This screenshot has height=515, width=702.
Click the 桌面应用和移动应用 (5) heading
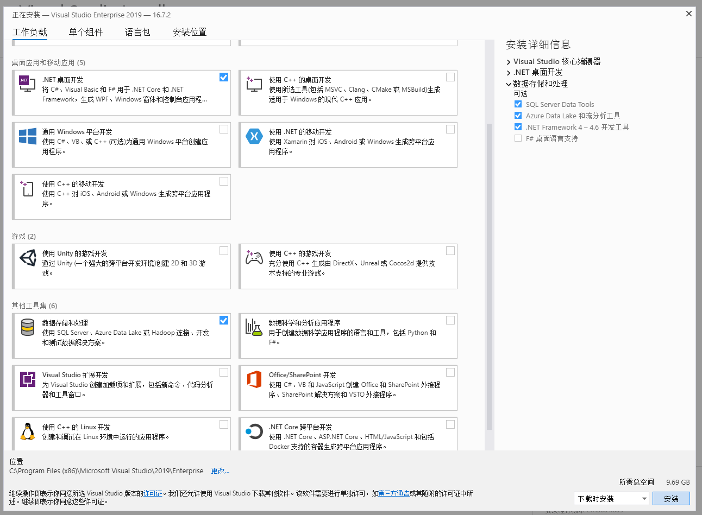[48, 63]
